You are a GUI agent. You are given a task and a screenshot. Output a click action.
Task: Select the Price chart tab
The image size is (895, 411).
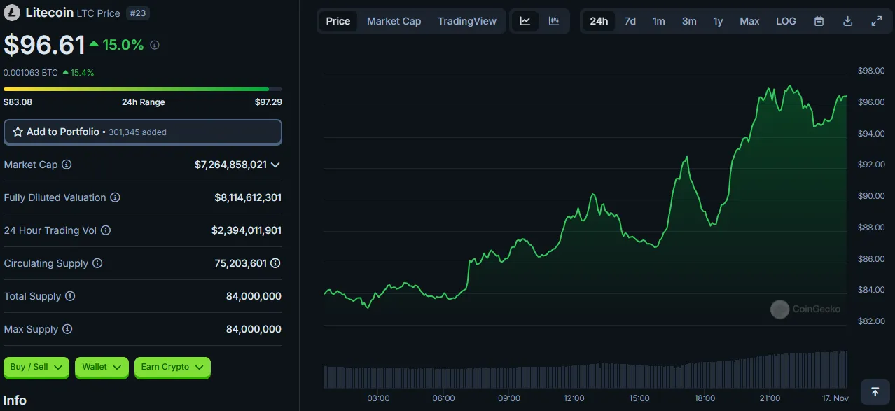click(x=338, y=21)
